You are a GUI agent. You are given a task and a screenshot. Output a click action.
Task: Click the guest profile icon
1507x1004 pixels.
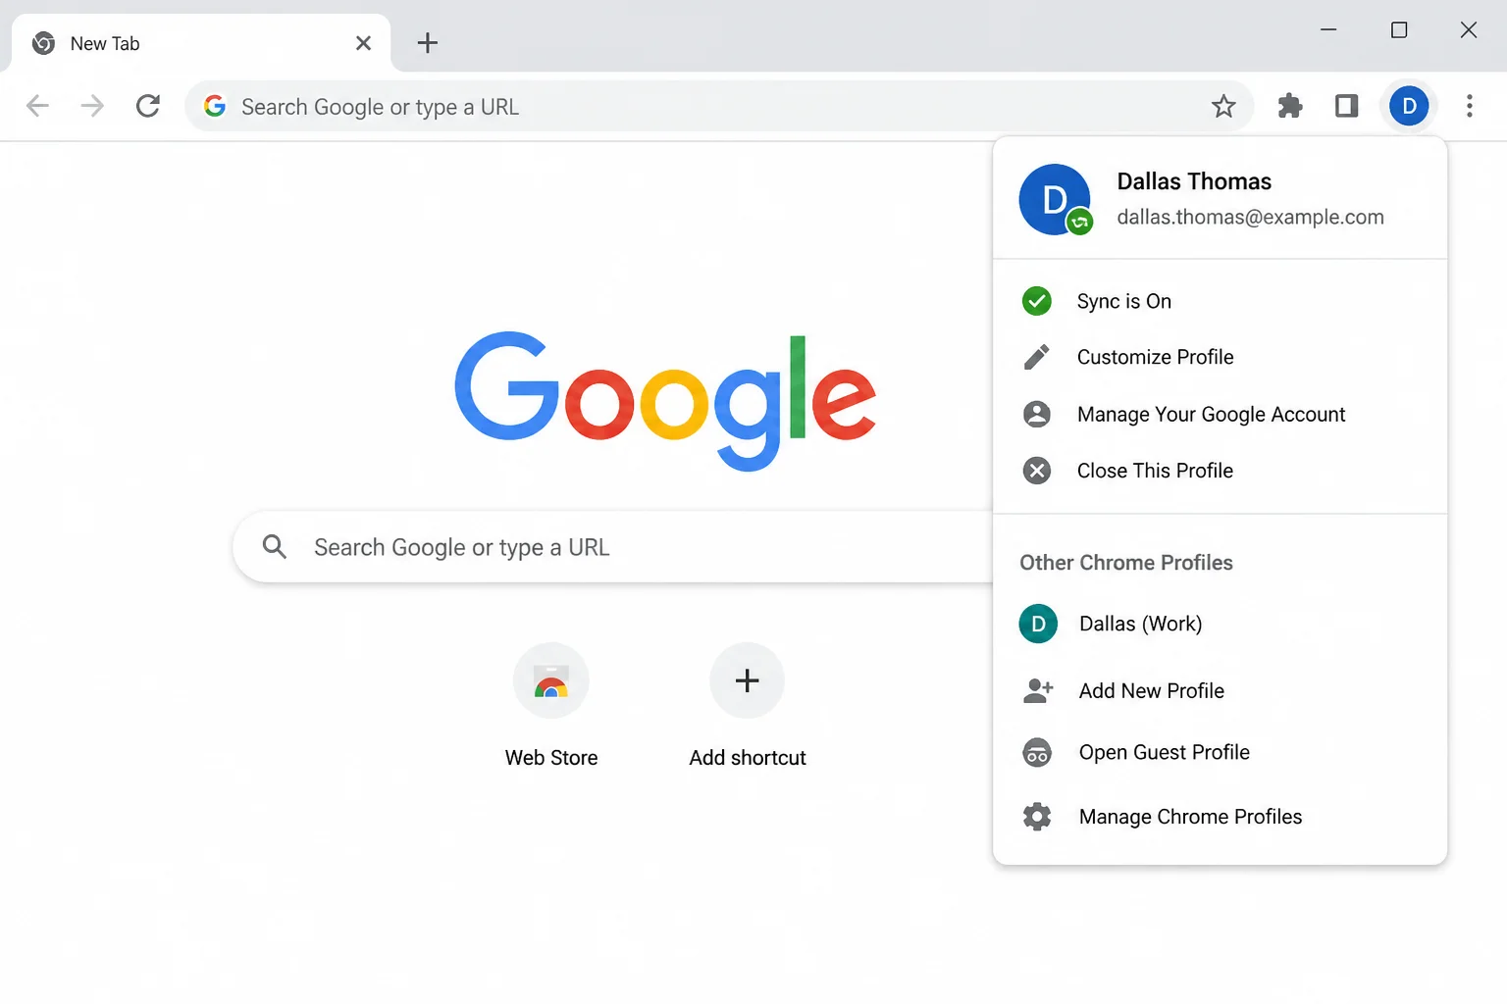pyautogui.click(x=1037, y=752)
